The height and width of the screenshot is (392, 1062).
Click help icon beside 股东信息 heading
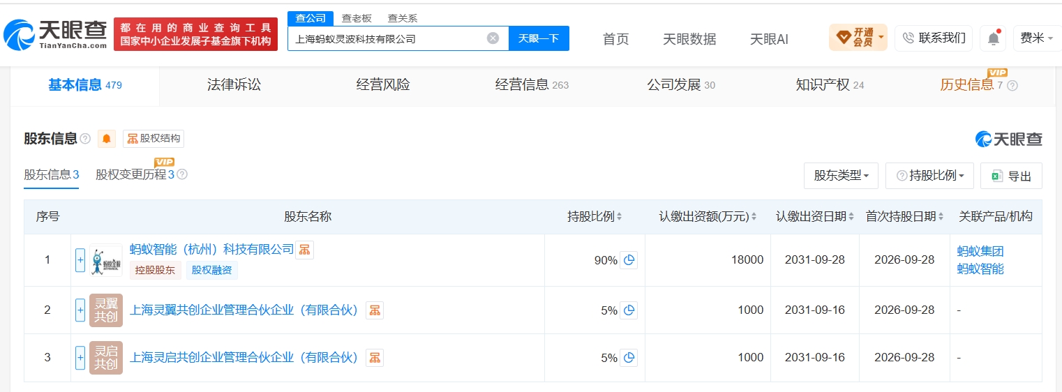pos(85,138)
